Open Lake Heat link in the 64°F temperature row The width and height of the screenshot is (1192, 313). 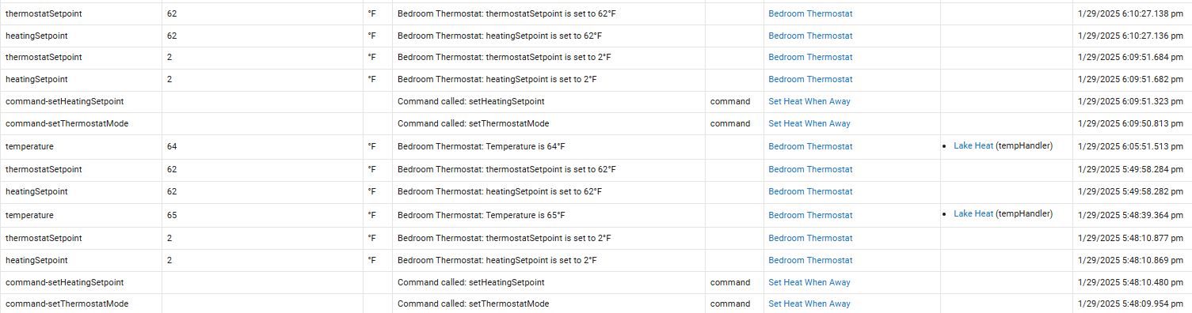tap(973, 145)
